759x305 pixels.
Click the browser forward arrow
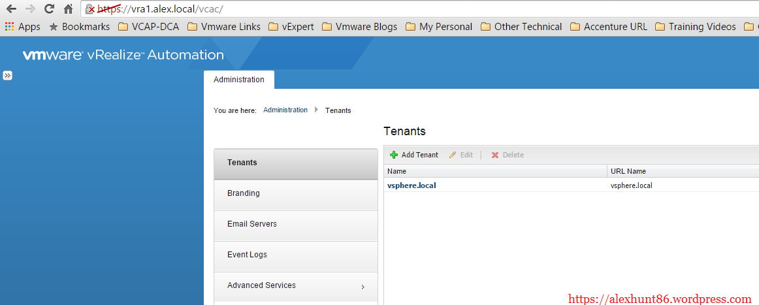pyautogui.click(x=30, y=9)
